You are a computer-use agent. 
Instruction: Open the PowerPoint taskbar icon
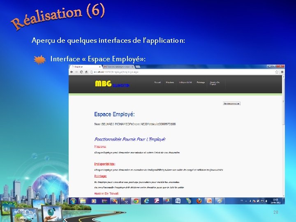(209, 201)
